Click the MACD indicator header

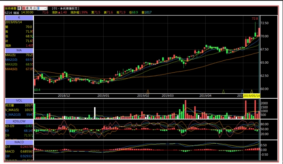click(19, 142)
